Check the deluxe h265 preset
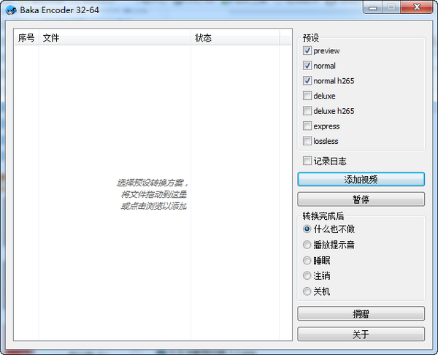438x355 pixels. coord(307,111)
